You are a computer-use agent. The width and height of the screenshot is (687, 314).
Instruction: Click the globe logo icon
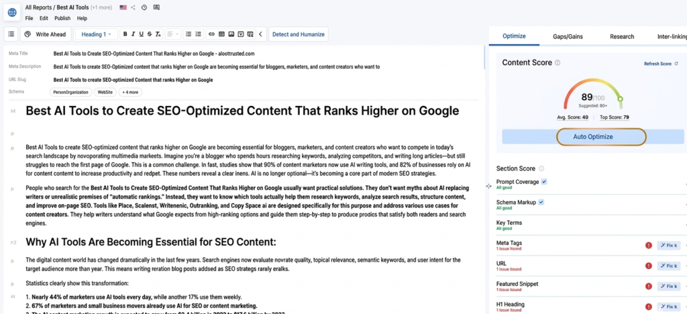coord(12,12)
